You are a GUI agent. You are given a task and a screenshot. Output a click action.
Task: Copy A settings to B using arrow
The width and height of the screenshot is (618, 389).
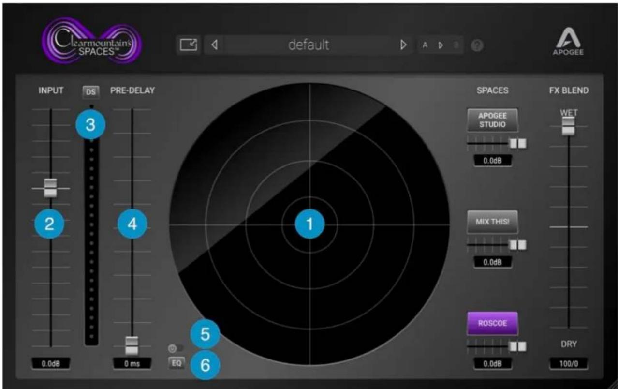pyautogui.click(x=440, y=45)
